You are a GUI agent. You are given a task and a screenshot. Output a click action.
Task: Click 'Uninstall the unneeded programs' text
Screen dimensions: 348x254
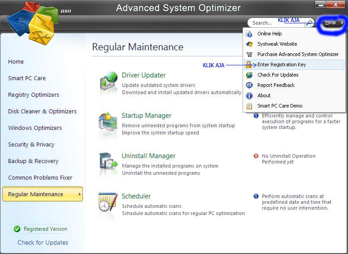(161, 173)
